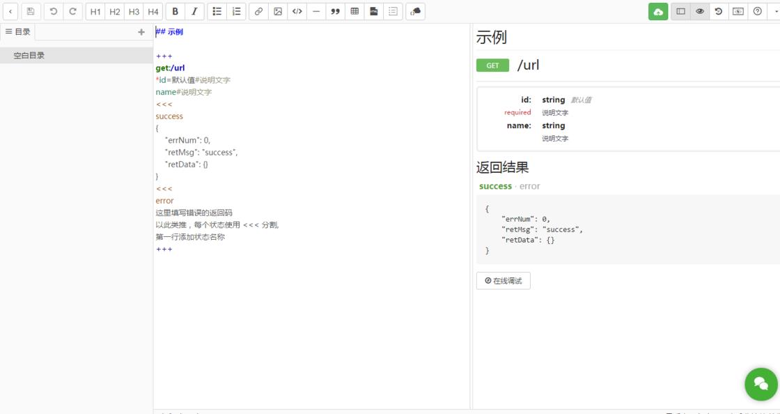The width and height of the screenshot is (780, 414).
Task: Open the version history icon
Action: tap(719, 11)
